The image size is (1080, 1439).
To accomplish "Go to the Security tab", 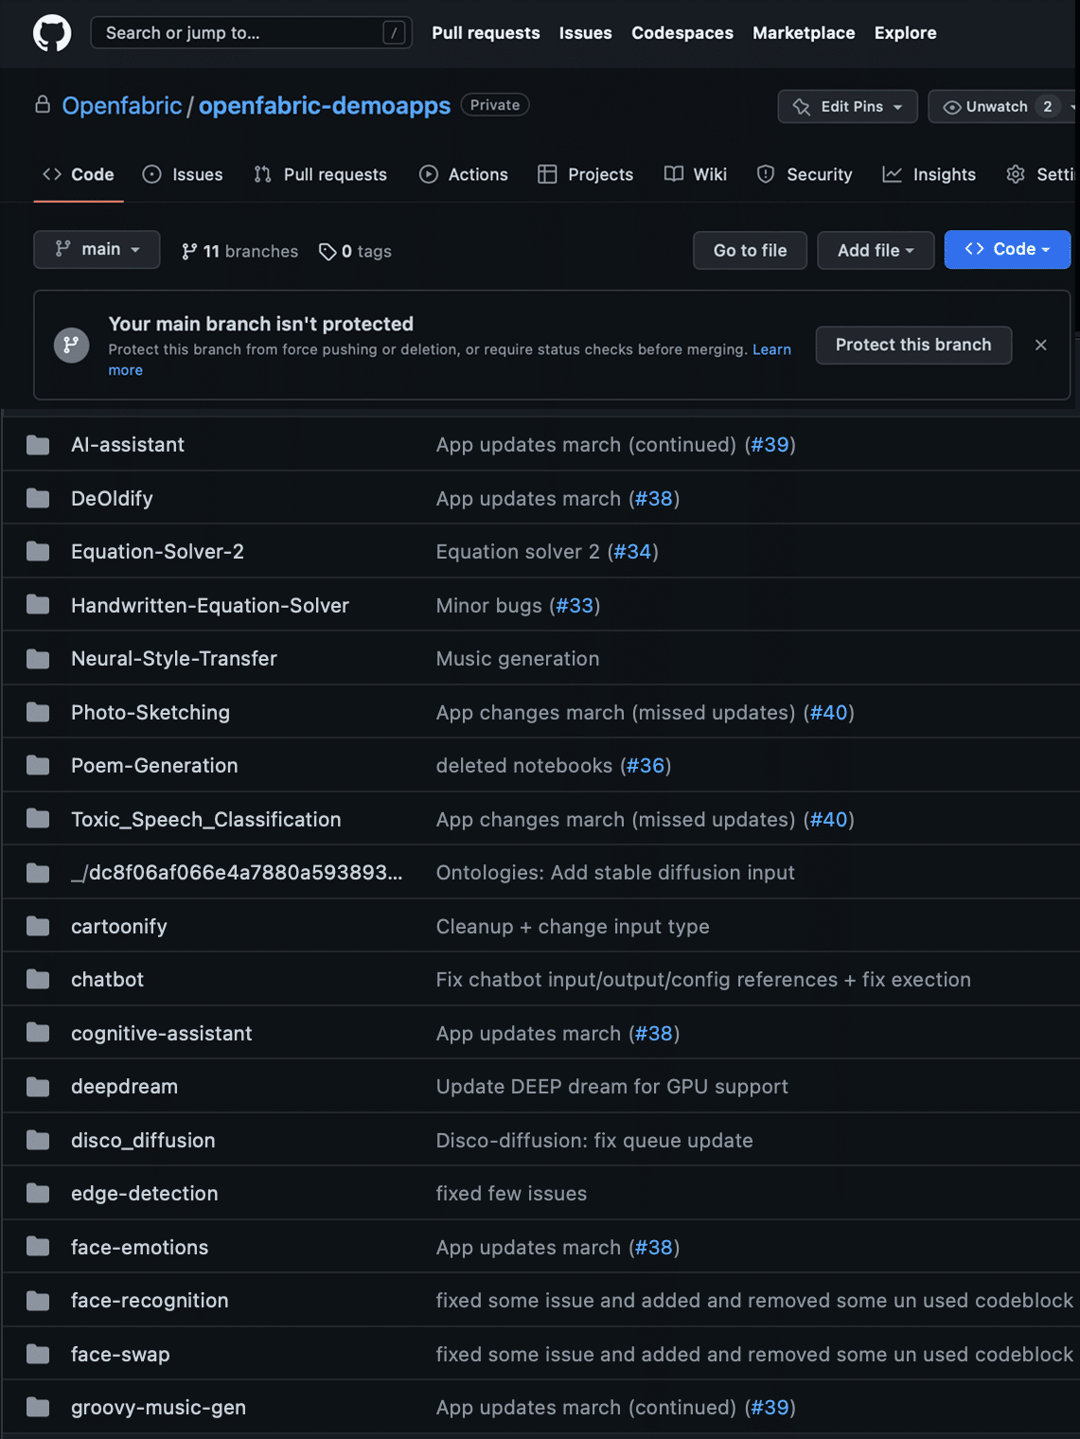I will tap(805, 175).
